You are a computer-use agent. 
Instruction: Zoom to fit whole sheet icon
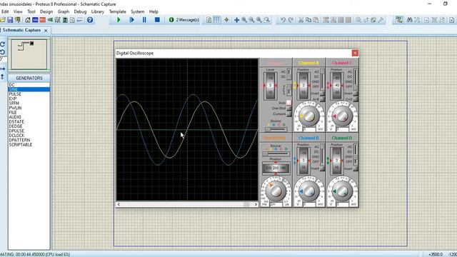pos(259,20)
